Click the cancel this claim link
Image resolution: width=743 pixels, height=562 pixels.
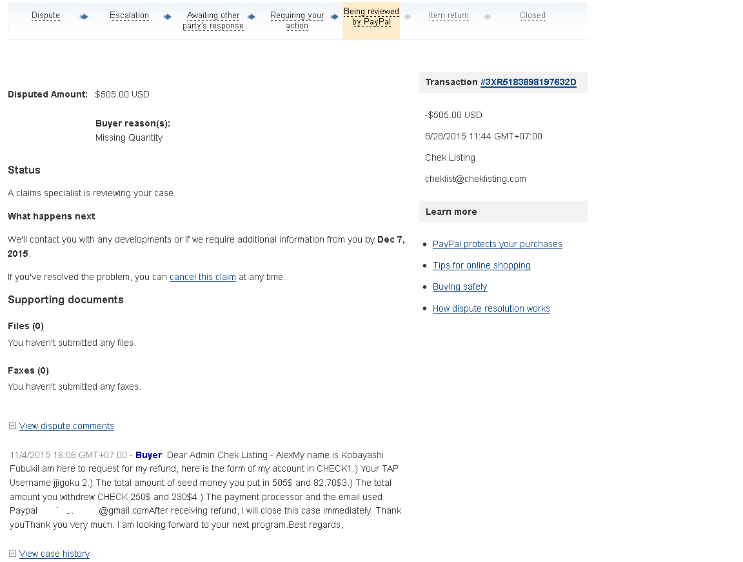tap(203, 277)
